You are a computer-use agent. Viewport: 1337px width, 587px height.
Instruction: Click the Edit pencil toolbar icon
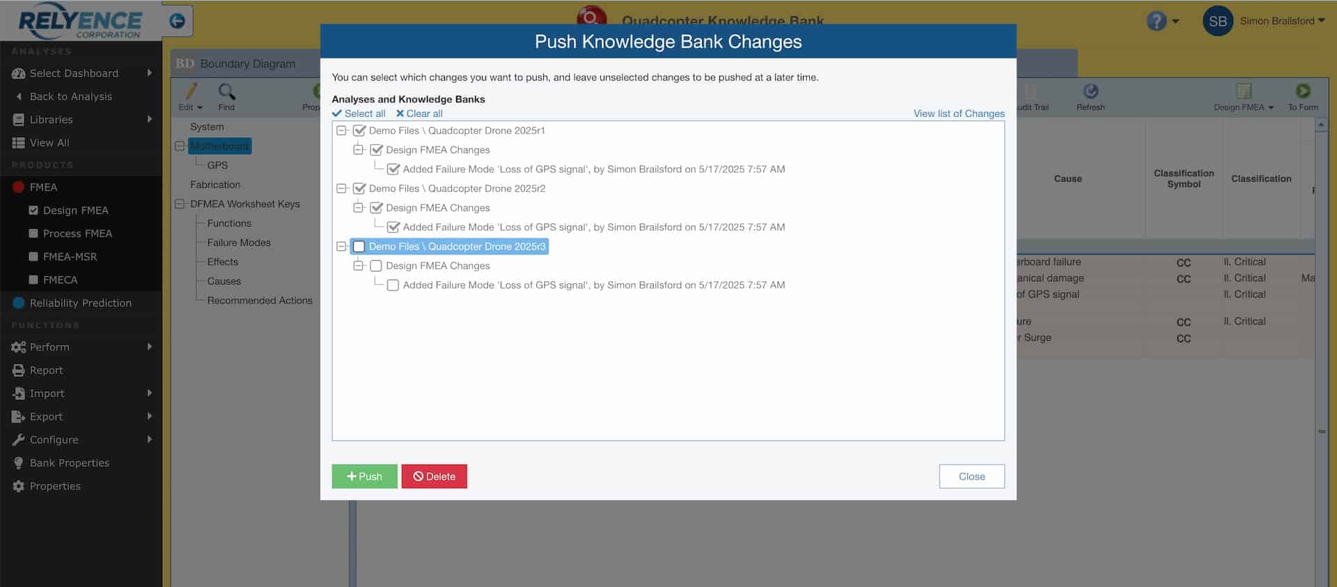coord(191,91)
